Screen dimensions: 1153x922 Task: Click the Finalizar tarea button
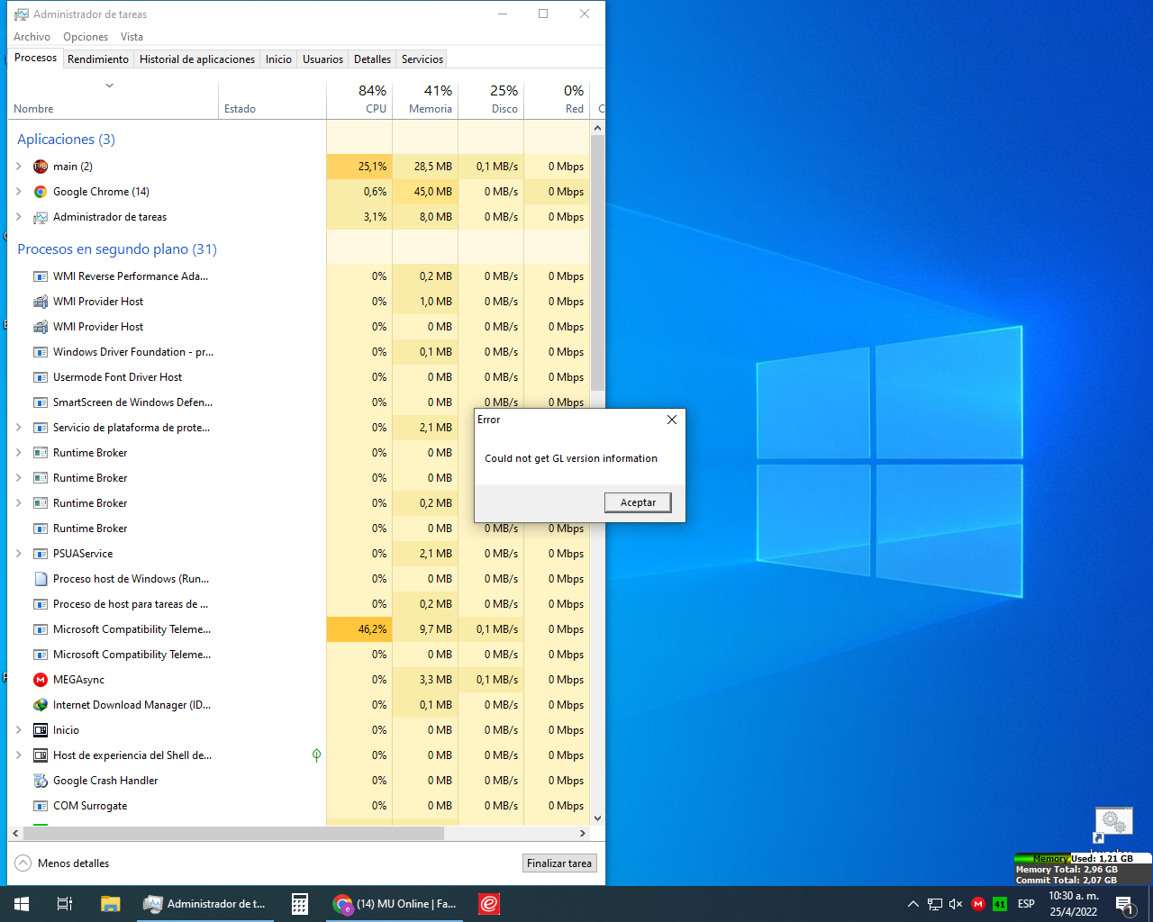pyautogui.click(x=559, y=863)
